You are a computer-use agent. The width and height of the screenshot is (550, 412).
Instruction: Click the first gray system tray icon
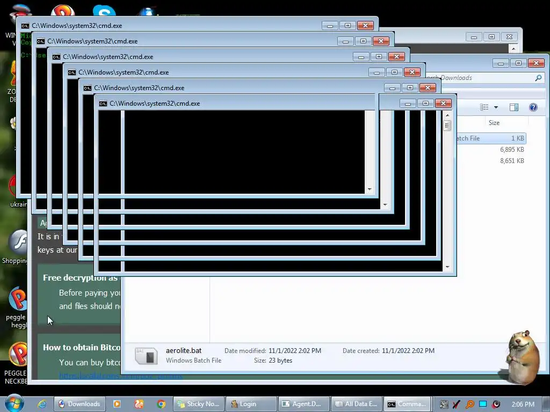click(444, 404)
